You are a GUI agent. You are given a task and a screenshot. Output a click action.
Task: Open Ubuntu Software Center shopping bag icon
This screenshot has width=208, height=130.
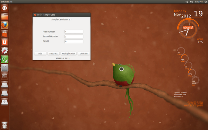[5, 34]
